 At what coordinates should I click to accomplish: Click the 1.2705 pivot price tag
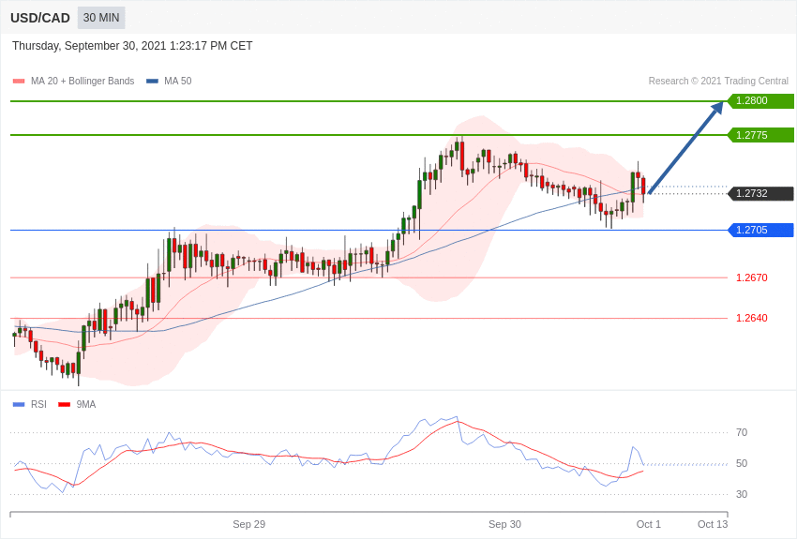[761, 230]
